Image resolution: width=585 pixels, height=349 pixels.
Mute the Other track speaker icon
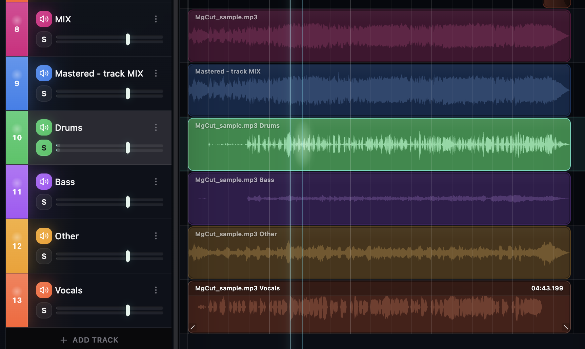44,236
